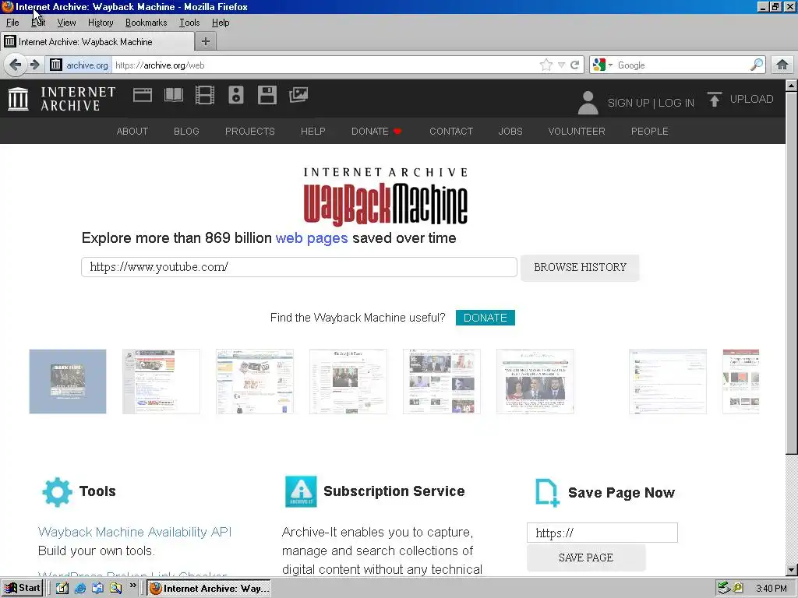
Task: Click LOG IN link
Action: pyautogui.click(x=676, y=103)
